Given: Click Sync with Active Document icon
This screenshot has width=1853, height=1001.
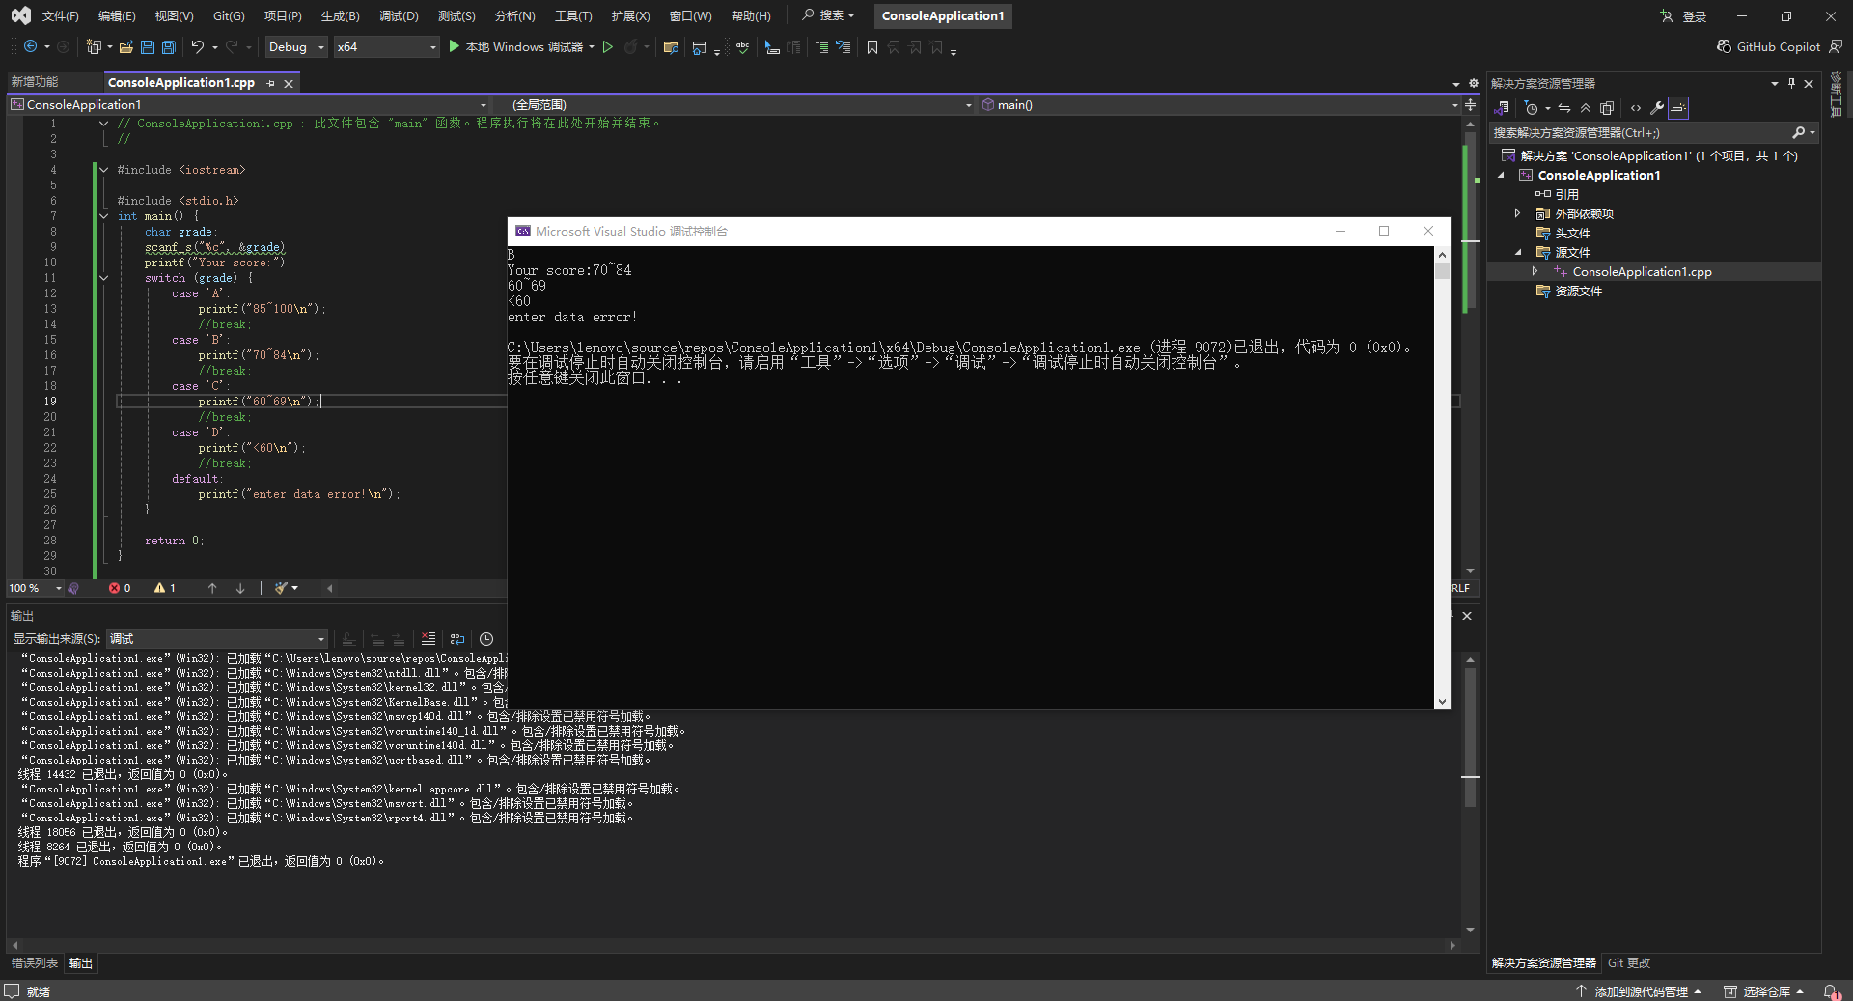Looking at the screenshot, I should tap(1564, 108).
